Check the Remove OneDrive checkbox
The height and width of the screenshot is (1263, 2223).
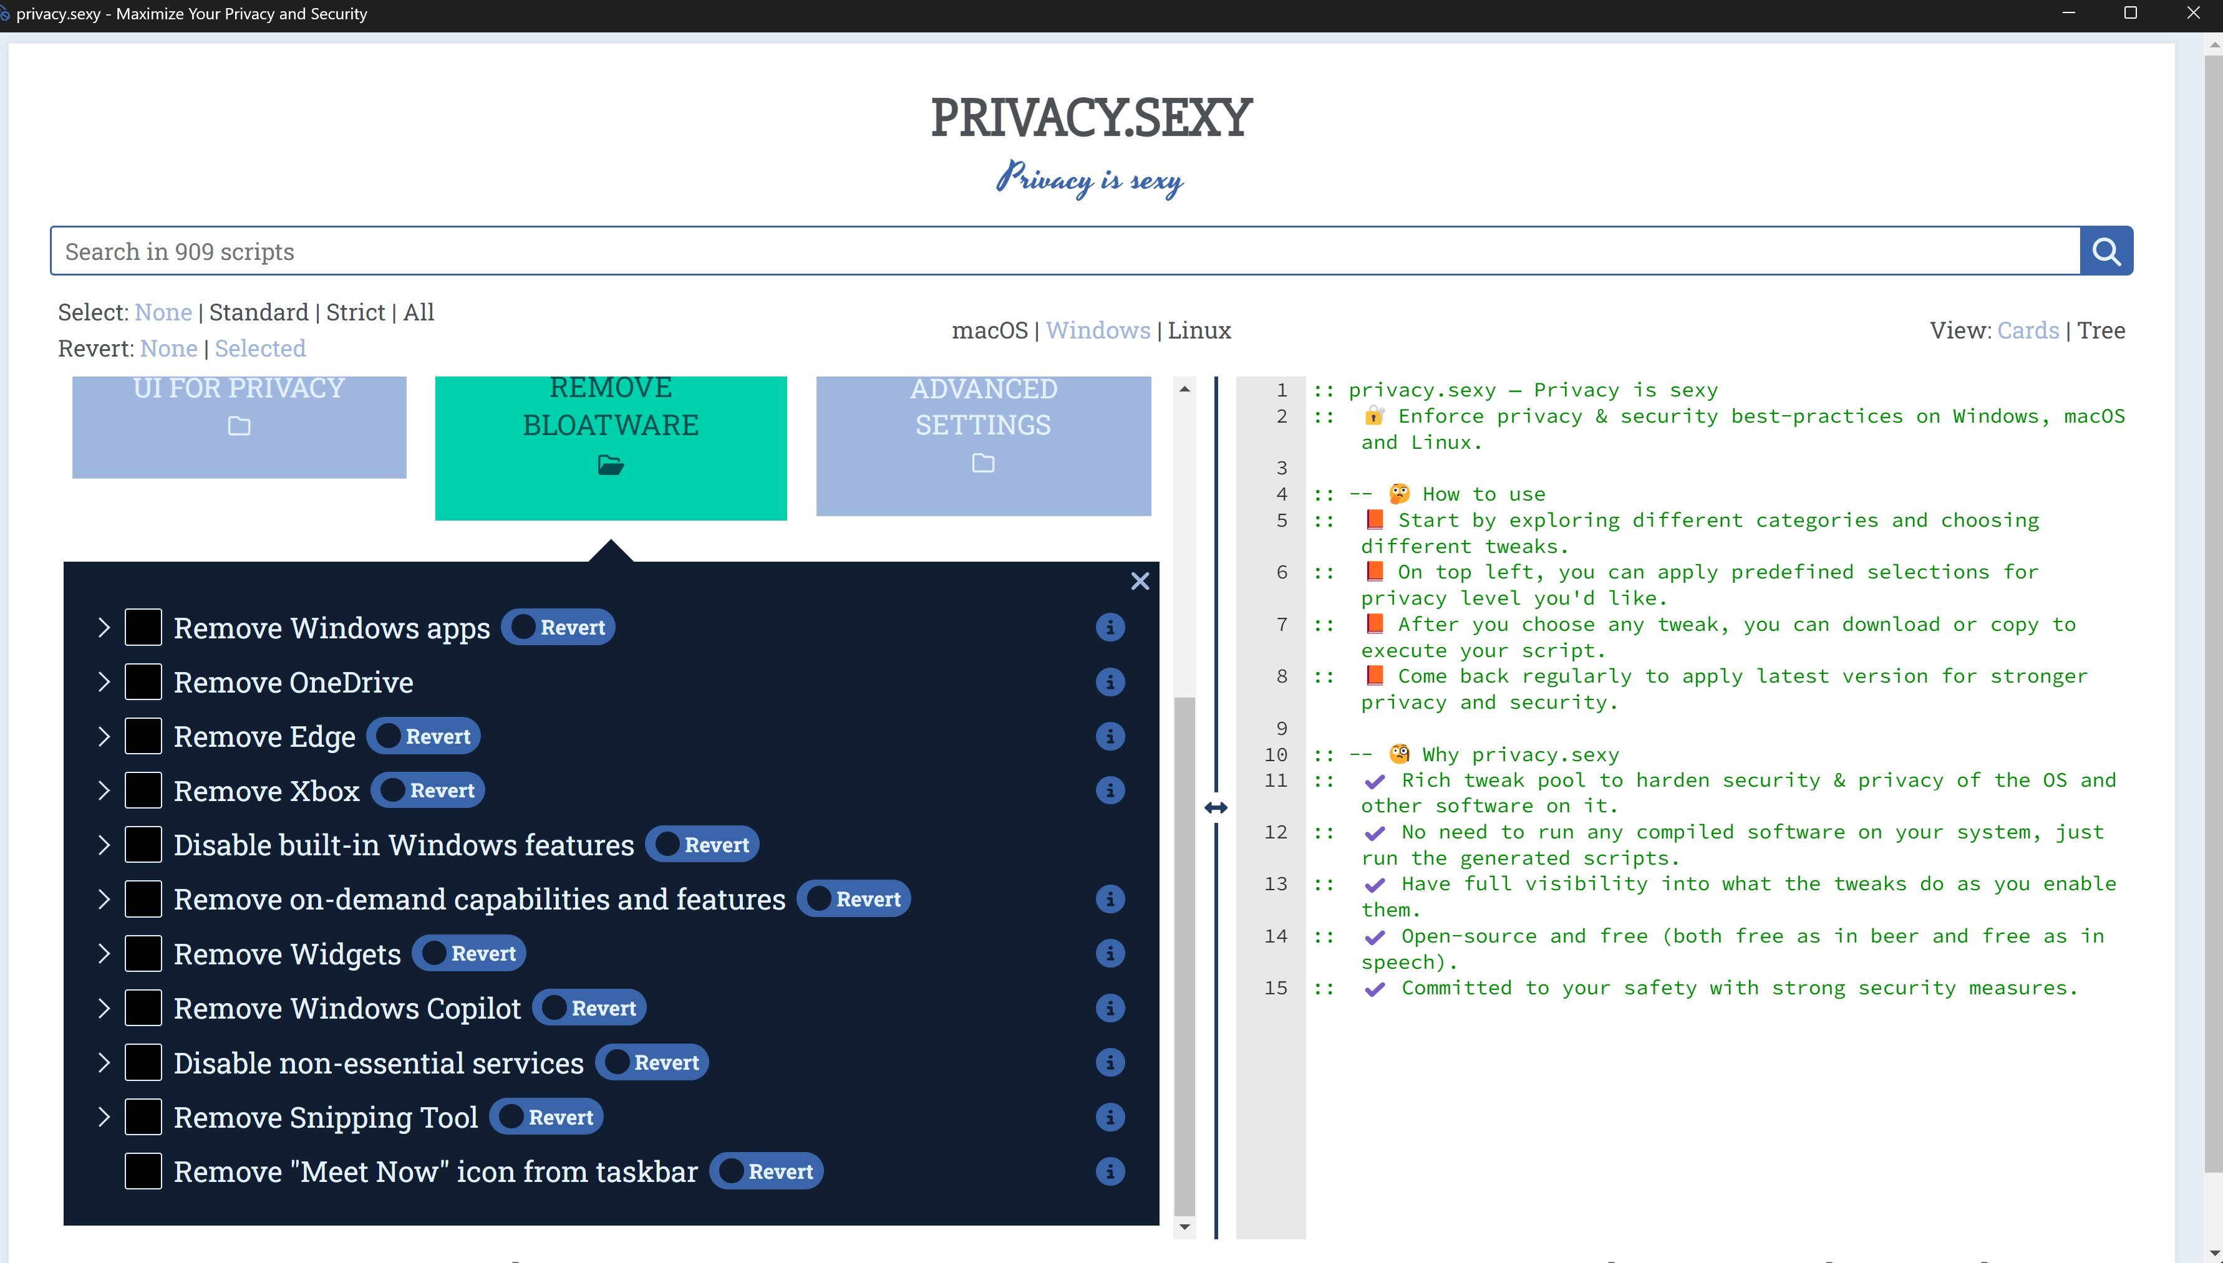[143, 682]
